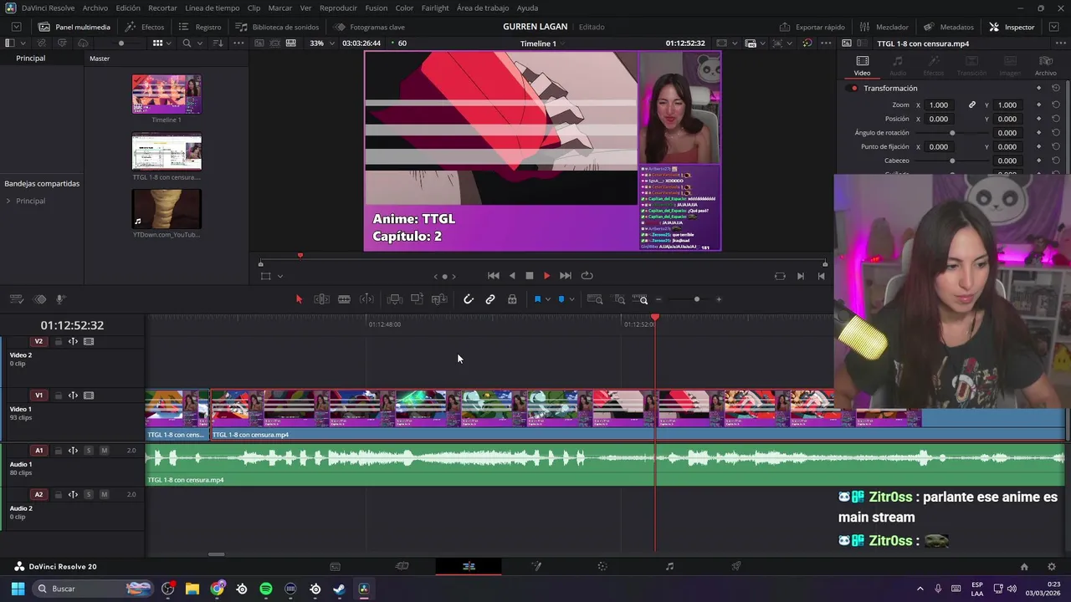Expand the Principal shared bin
This screenshot has width=1071, height=602.
(x=8, y=201)
